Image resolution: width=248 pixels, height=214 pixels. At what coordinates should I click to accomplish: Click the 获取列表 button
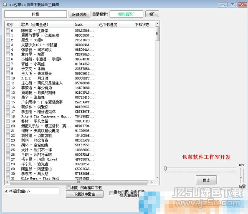(x=79, y=14)
